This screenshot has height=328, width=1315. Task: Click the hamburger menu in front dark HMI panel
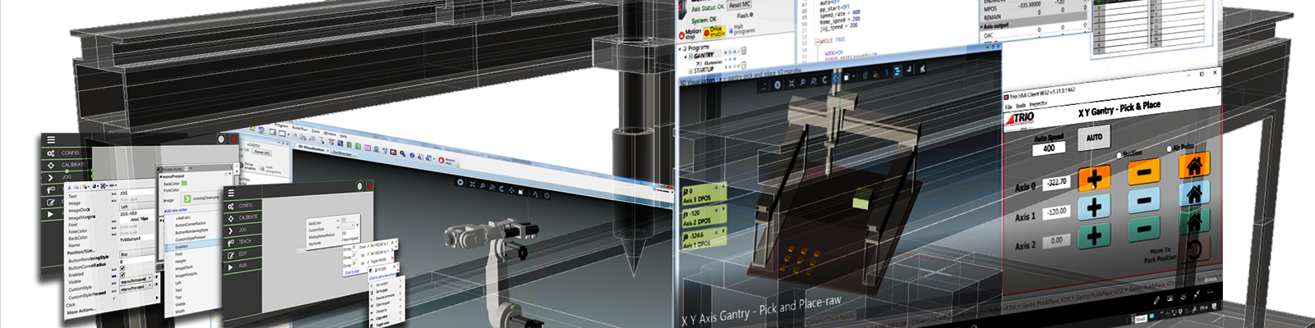pyautogui.click(x=230, y=193)
